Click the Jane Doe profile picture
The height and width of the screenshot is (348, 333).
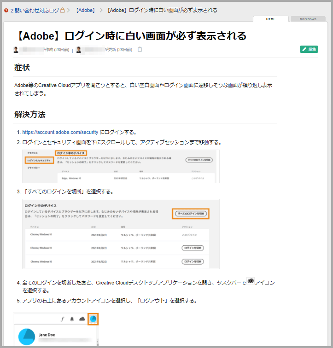point(27,336)
